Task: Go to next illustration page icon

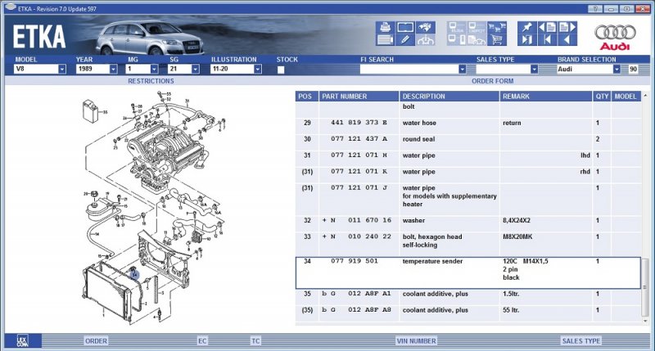Action: [x=567, y=27]
